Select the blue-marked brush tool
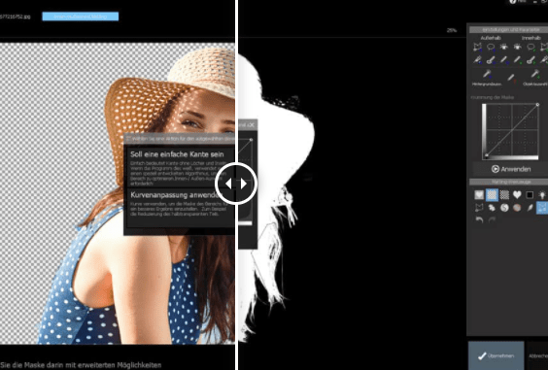 point(491,60)
